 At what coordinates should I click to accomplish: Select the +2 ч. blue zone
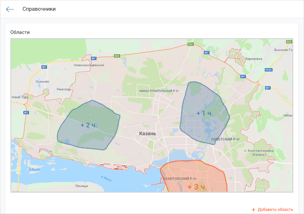coord(89,125)
